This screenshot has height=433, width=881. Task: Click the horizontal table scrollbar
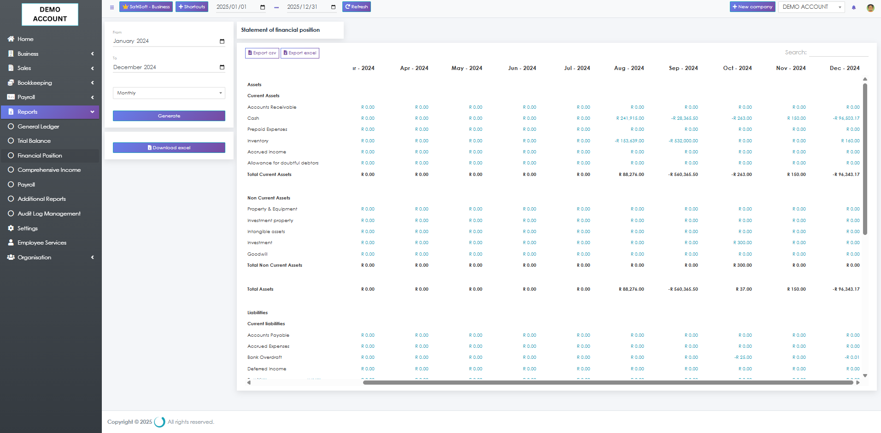click(x=607, y=382)
